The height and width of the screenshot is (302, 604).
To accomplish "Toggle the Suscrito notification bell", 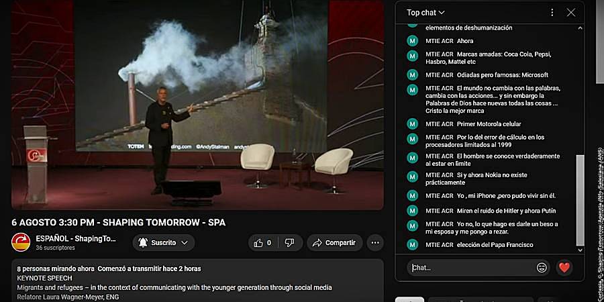I will [x=143, y=243].
